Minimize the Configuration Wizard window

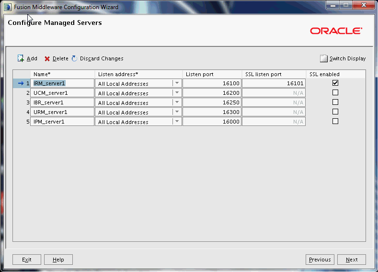click(x=333, y=5)
